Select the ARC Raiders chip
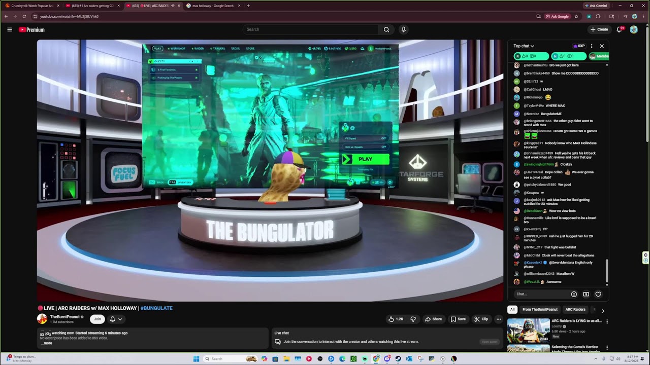 575,309
